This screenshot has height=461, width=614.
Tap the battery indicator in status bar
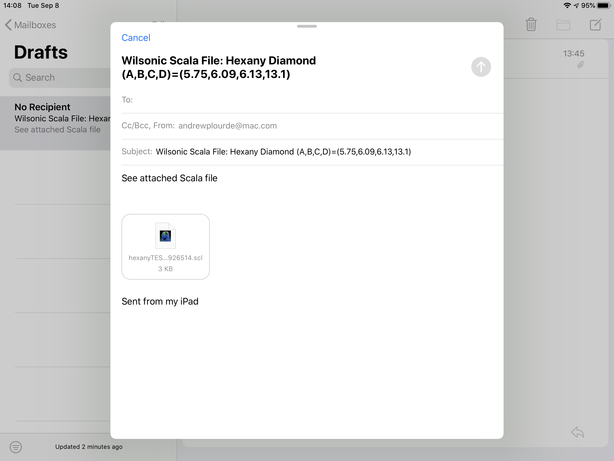click(603, 6)
